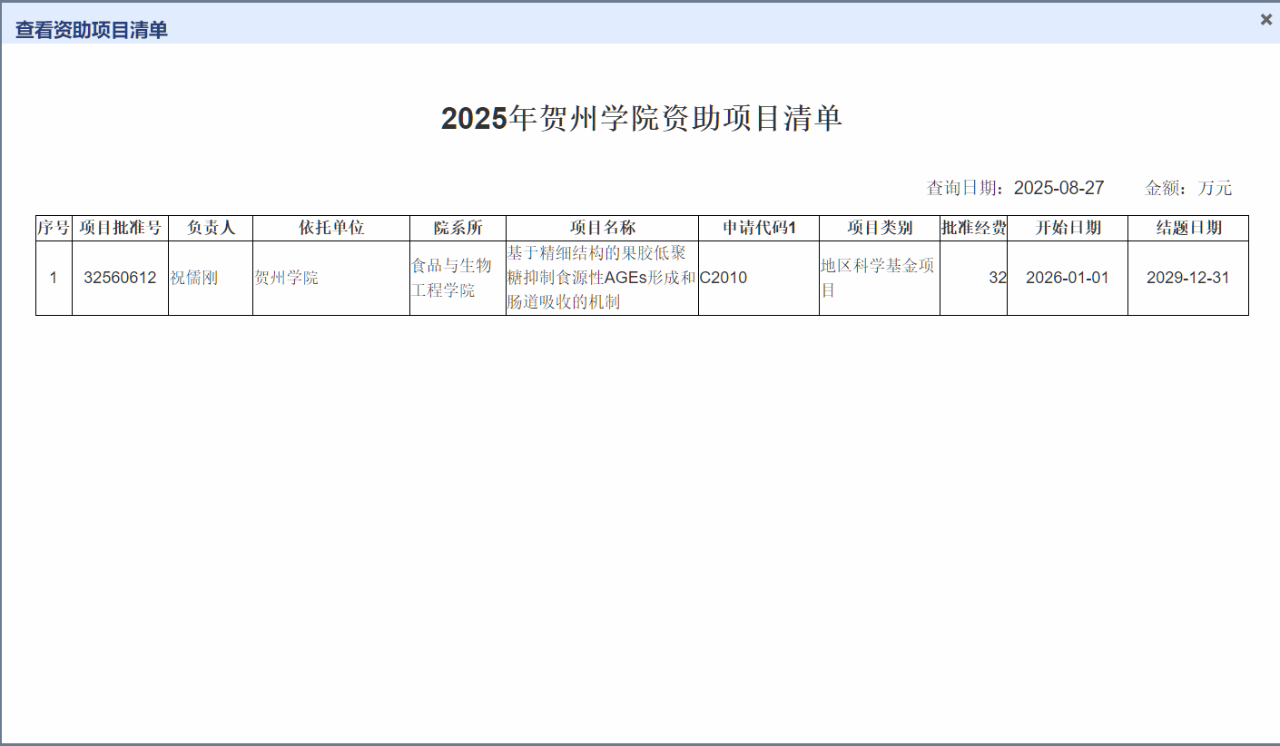
Task: Select start date 2026-01-01 cell
Action: 1068,278
